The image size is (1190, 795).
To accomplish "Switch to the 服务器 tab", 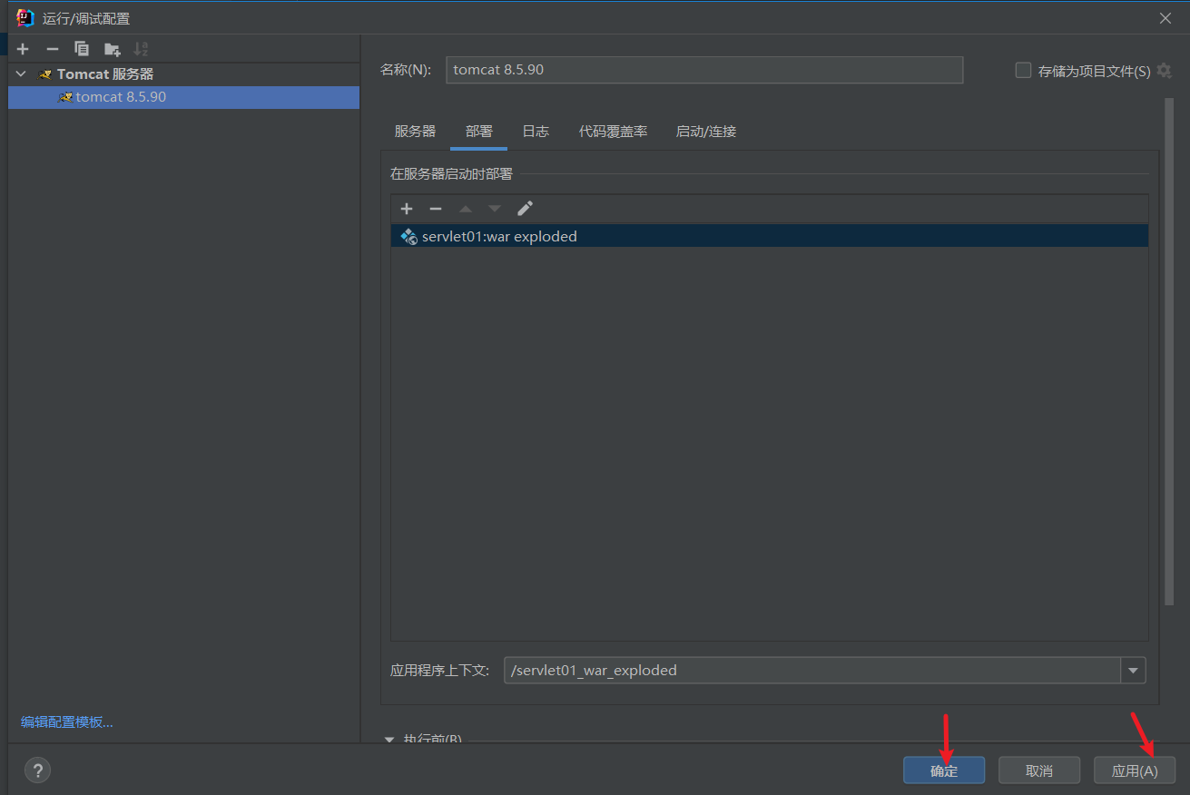I will 415,132.
